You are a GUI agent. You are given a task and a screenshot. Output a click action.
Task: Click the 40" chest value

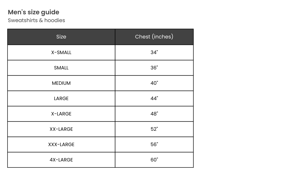[154, 83]
